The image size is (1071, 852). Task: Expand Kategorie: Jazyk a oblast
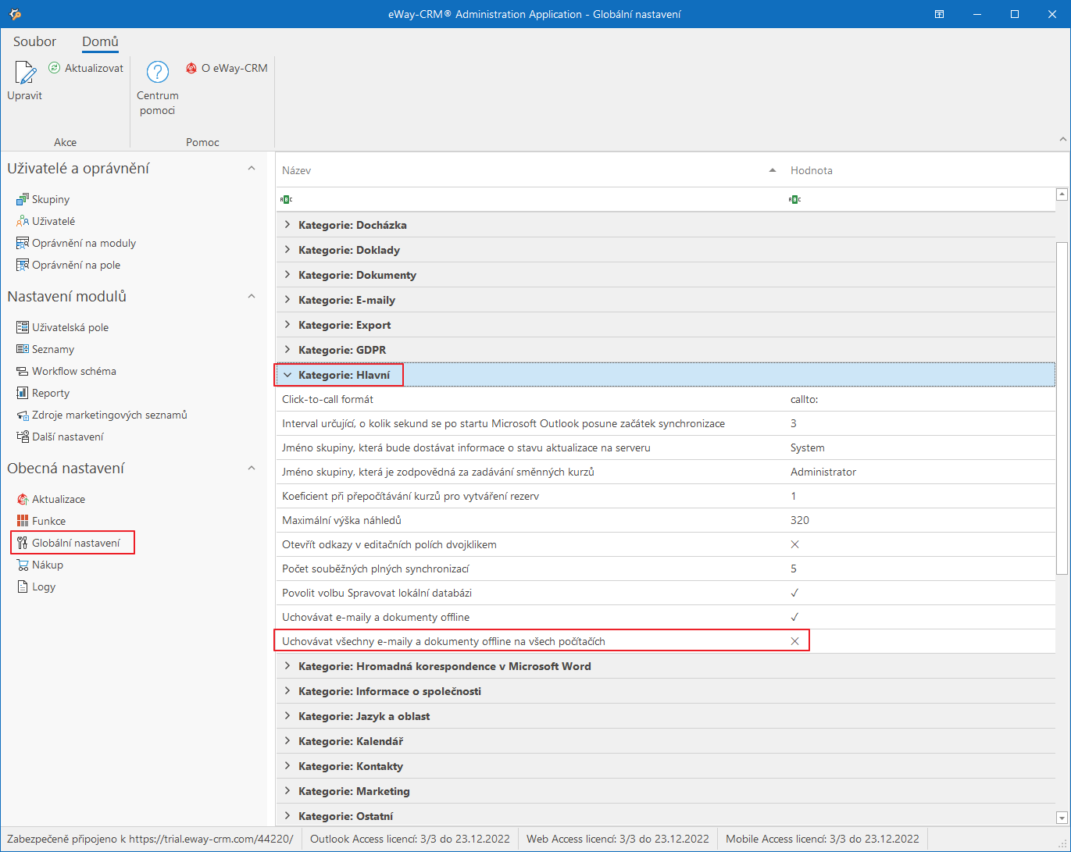[287, 716]
